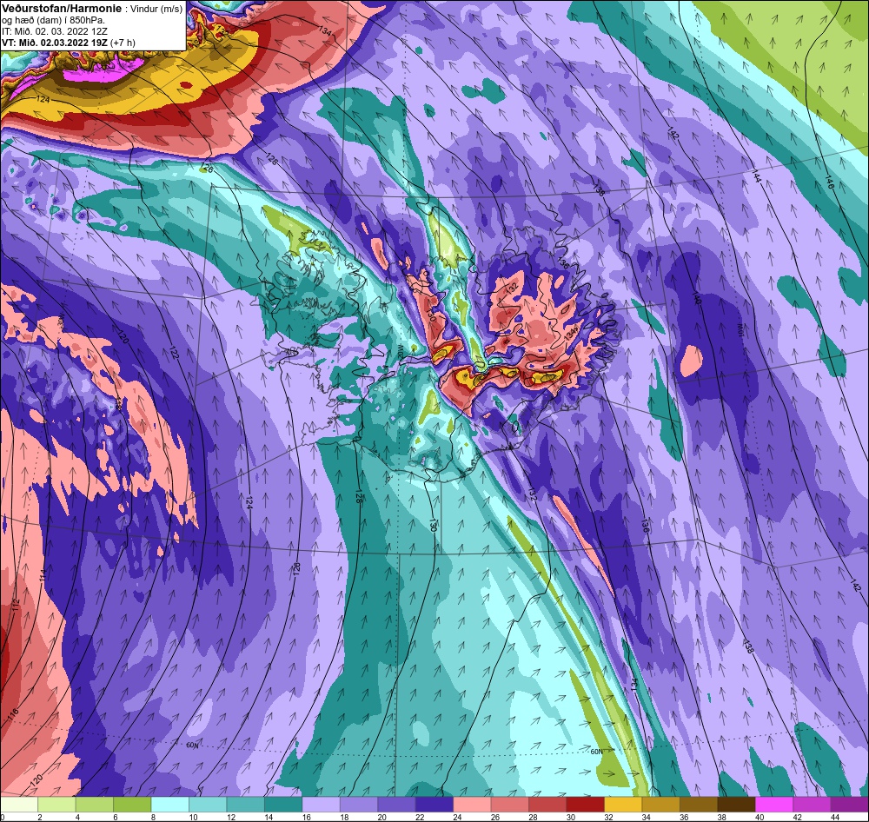Click the legend swatch between 28 and 30
869x822 pixels.
(547, 805)
